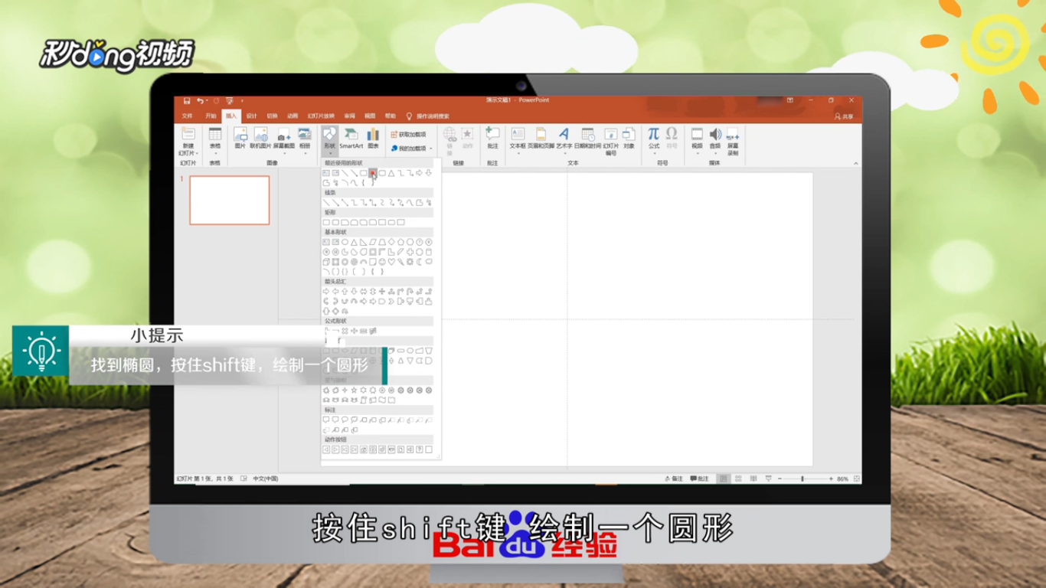Open the 公式 (Equation) dropdown
The image size is (1046, 588).
click(x=653, y=140)
